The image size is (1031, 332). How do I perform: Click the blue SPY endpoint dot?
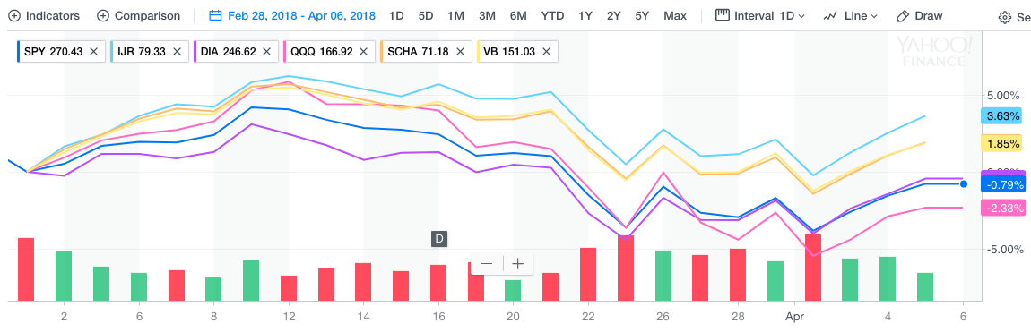pos(963,184)
